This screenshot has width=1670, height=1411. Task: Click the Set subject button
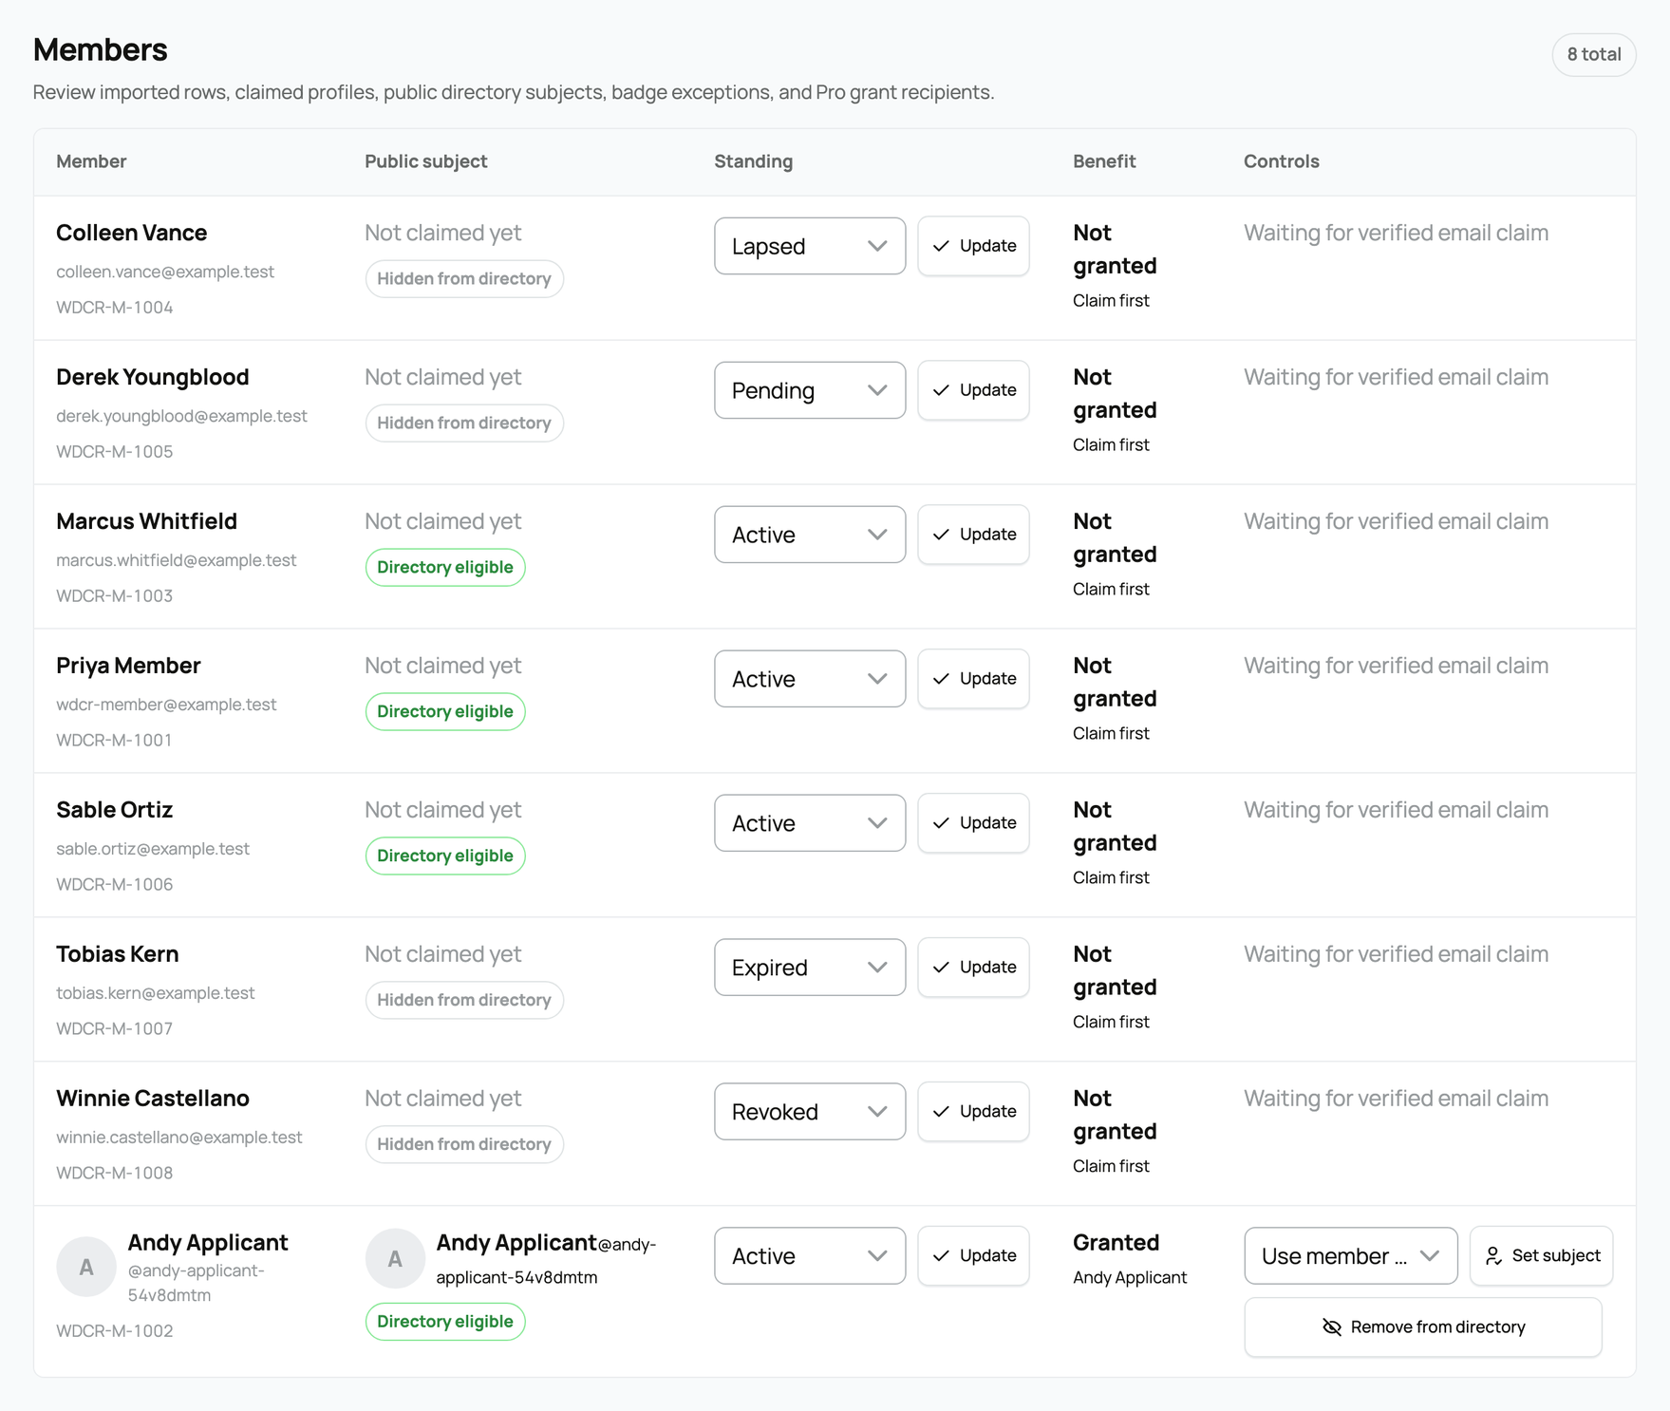point(1541,1256)
